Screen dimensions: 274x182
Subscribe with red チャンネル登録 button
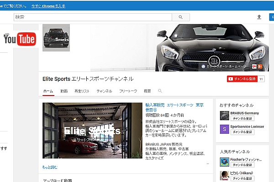242,79
